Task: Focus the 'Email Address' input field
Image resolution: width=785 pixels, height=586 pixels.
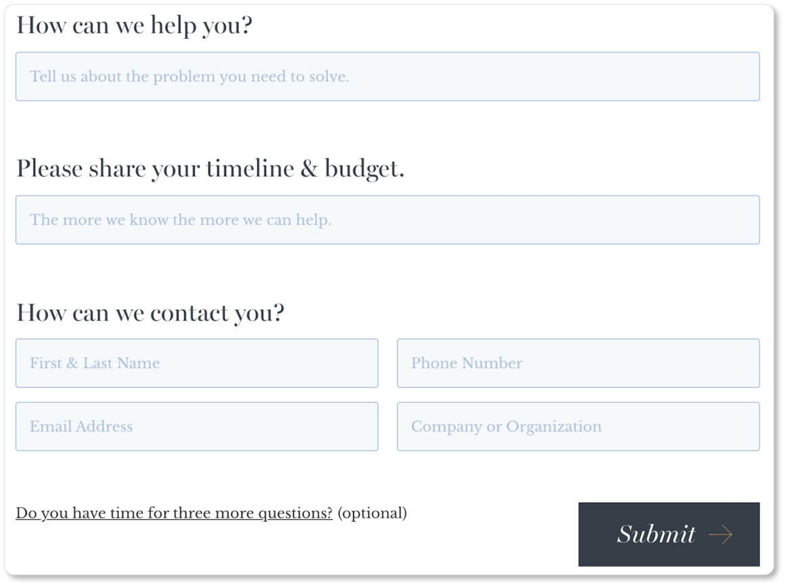Action: tap(196, 426)
